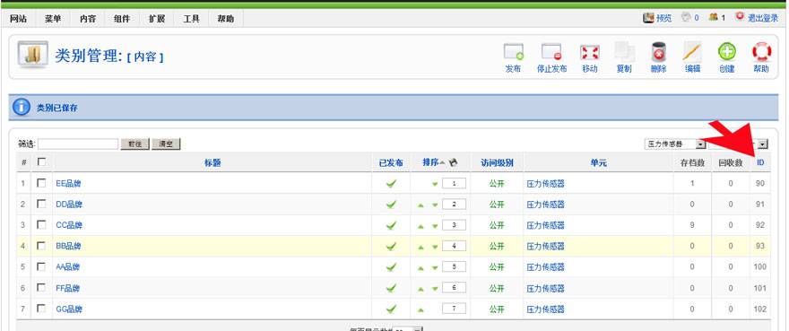Toggle published checkmark for BB品牌
This screenshot has width=789, height=331.
pos(391,247)
